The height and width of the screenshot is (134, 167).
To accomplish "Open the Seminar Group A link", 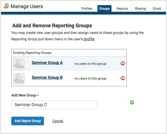I will (x=47, y=63).
